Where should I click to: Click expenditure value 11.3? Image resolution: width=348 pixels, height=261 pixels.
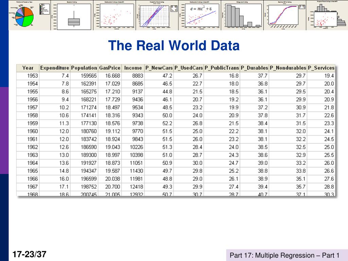point(64,123)
